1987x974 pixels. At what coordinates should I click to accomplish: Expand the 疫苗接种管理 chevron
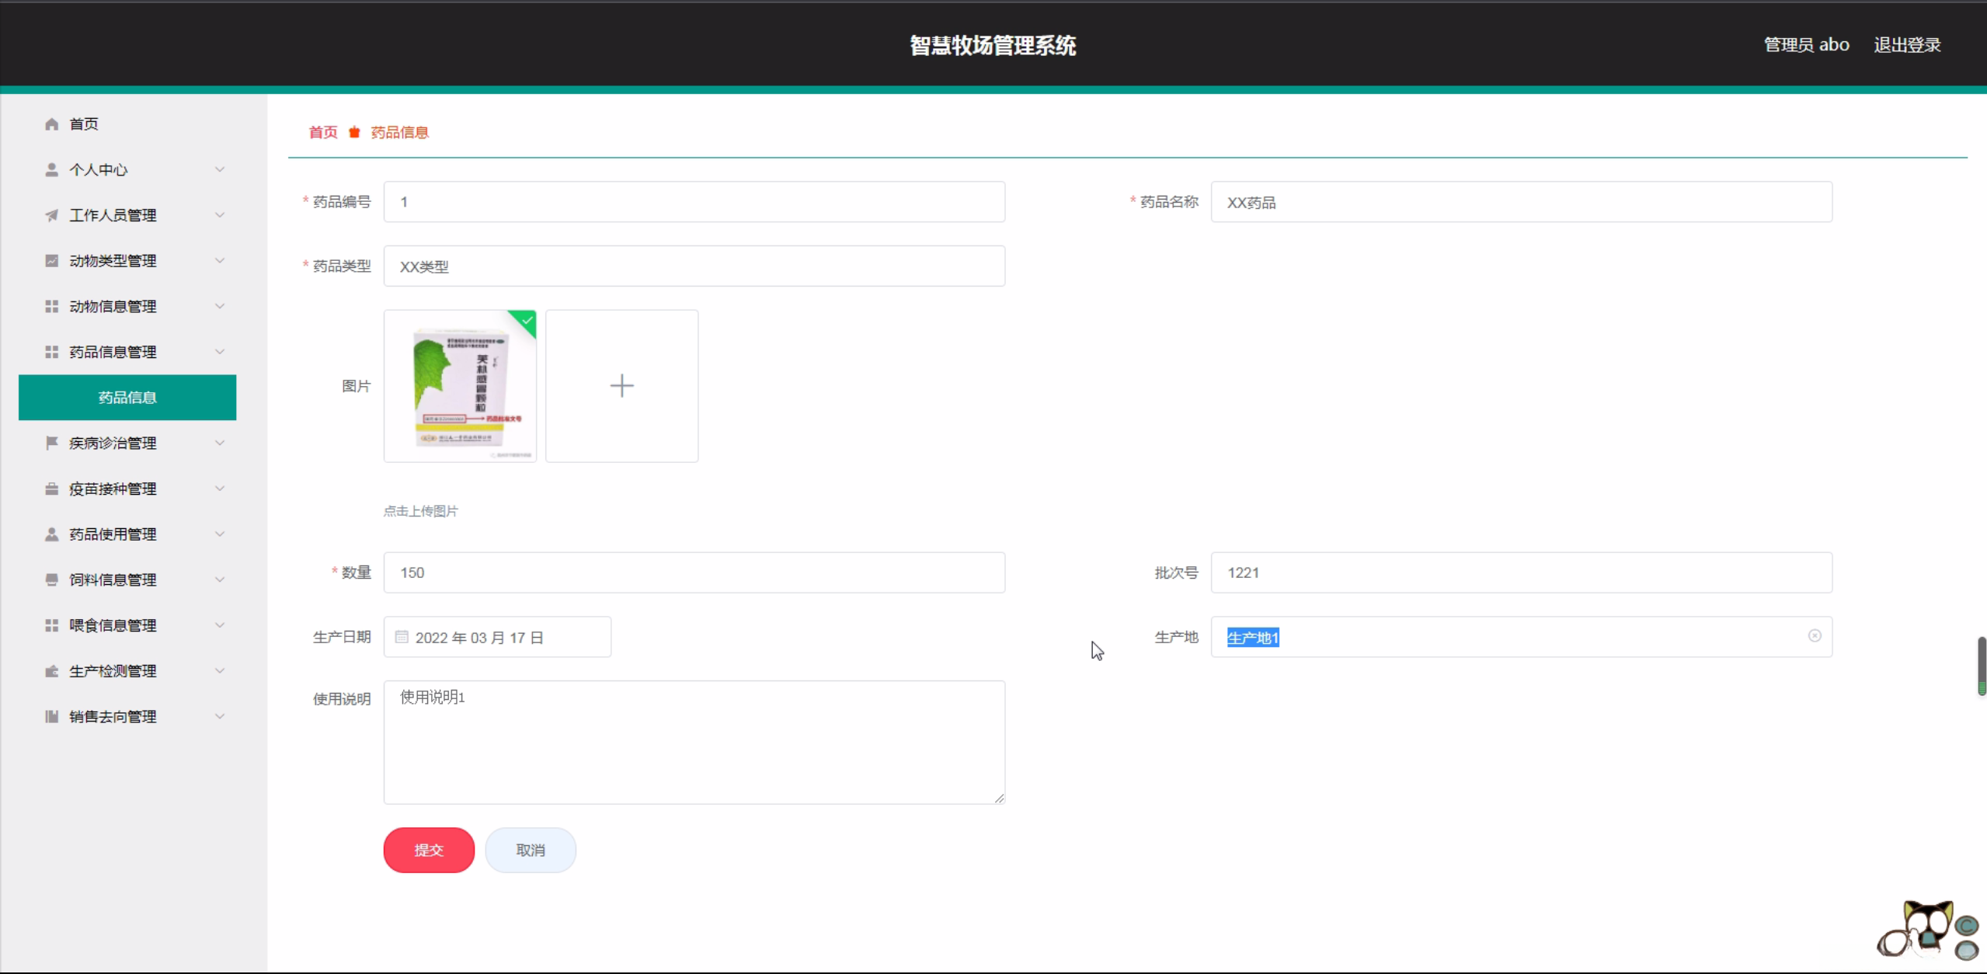point(220,489)
